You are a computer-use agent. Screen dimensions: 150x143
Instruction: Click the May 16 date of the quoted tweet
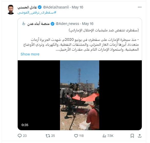pos(88,24)
